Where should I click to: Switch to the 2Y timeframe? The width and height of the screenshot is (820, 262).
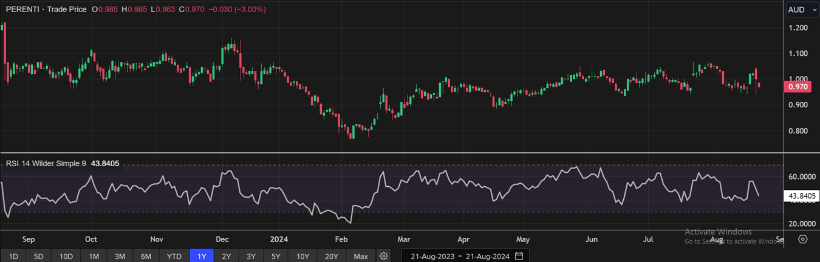pos(226,256)
